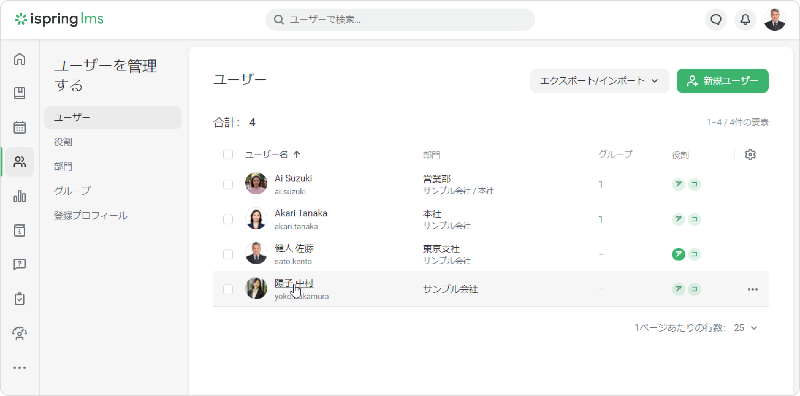Check the box for Ai Suzuki

point(228,185)
